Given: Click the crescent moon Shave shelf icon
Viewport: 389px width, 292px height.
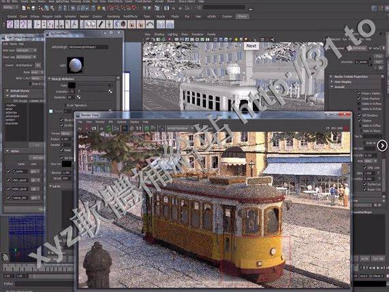Looking at the screenshot, I should pos(116,25).
